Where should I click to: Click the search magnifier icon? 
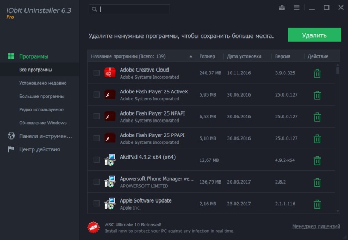95,9
